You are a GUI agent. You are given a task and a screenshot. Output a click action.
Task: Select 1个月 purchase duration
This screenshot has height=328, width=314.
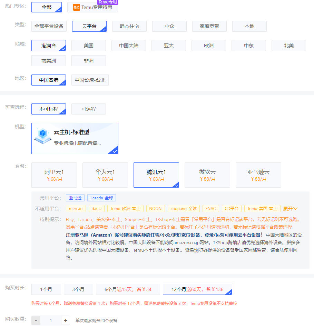coord(46,289)
